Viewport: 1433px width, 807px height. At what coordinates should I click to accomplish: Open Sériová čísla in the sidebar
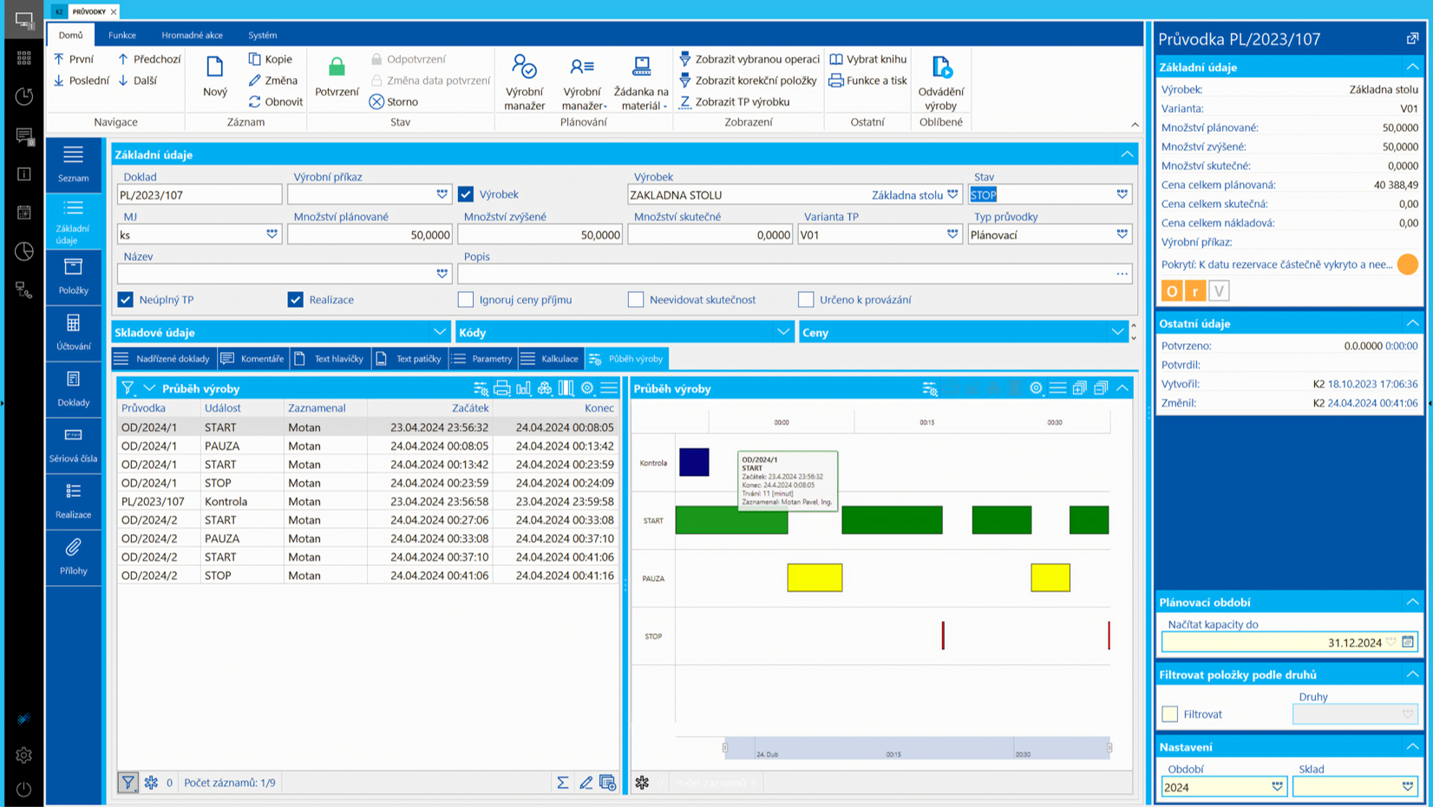tap(73, 445)
